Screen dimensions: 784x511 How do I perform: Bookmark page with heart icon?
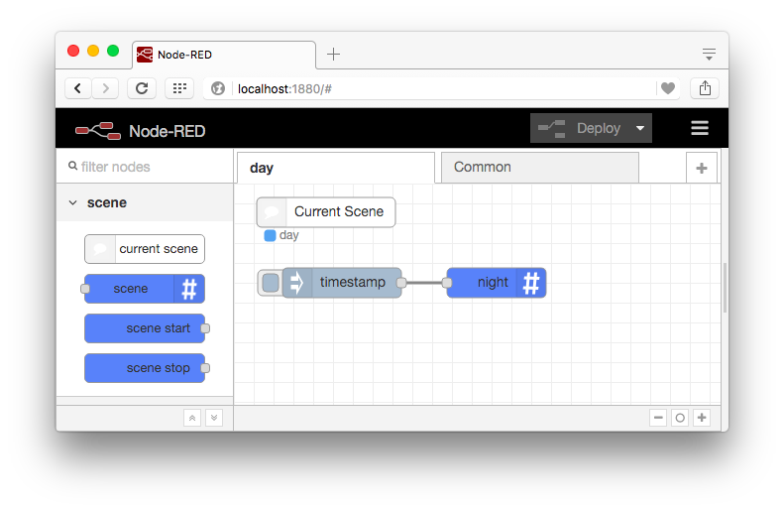pos(668,88)
